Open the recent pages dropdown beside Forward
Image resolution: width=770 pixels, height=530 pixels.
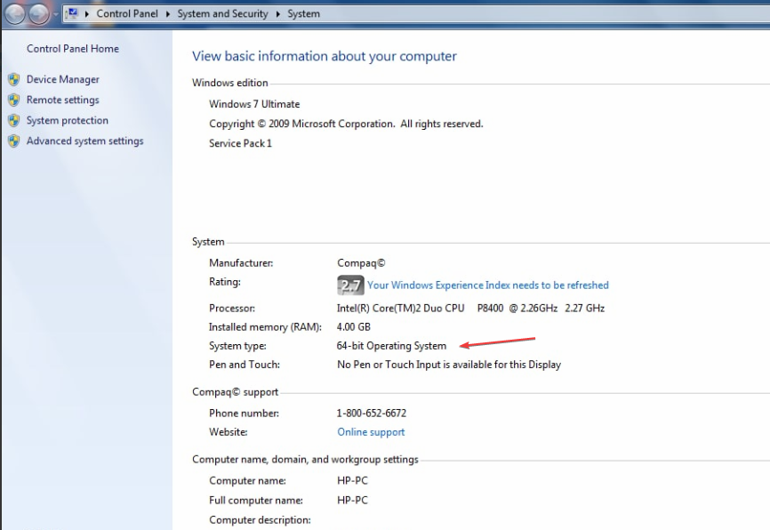[56, 14]
